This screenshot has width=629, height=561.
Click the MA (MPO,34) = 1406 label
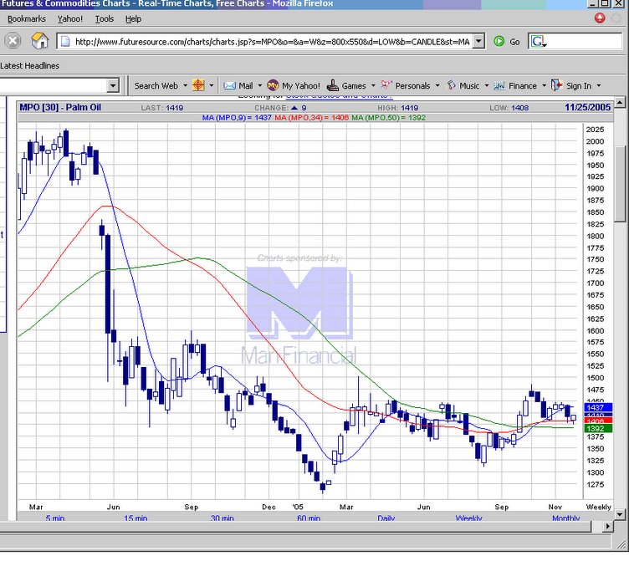tap(311, 118)
